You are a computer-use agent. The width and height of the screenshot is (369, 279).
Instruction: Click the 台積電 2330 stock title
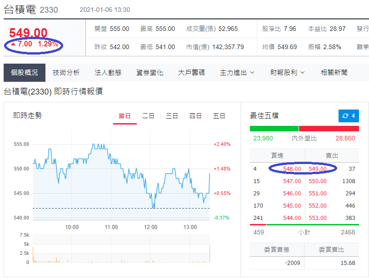tap(31, 10)
